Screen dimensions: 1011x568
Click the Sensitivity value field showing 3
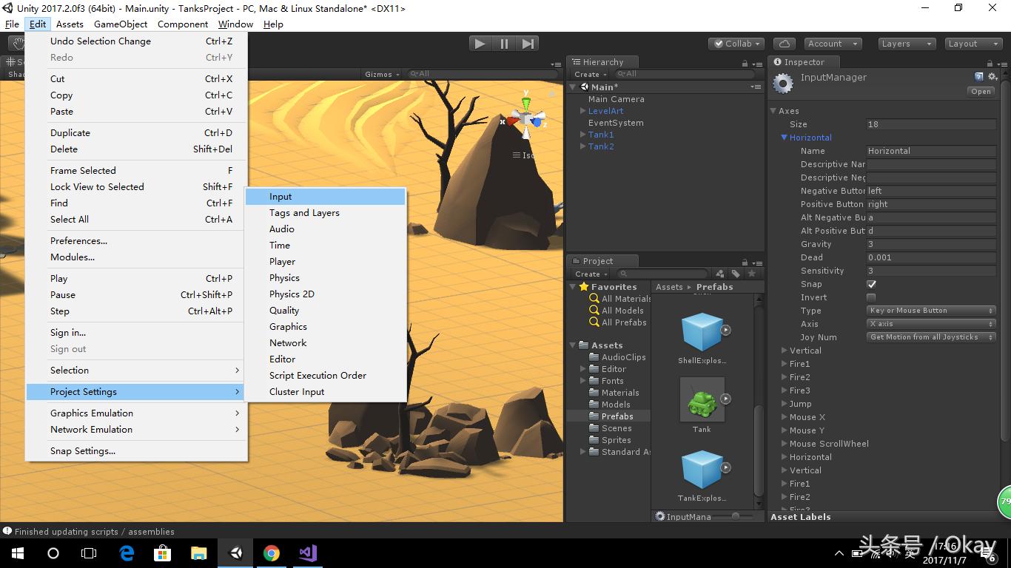click(931, 270)
